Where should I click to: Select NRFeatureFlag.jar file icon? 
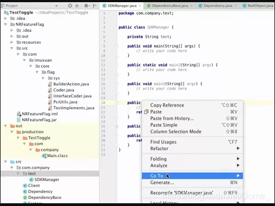coord(19,120)
